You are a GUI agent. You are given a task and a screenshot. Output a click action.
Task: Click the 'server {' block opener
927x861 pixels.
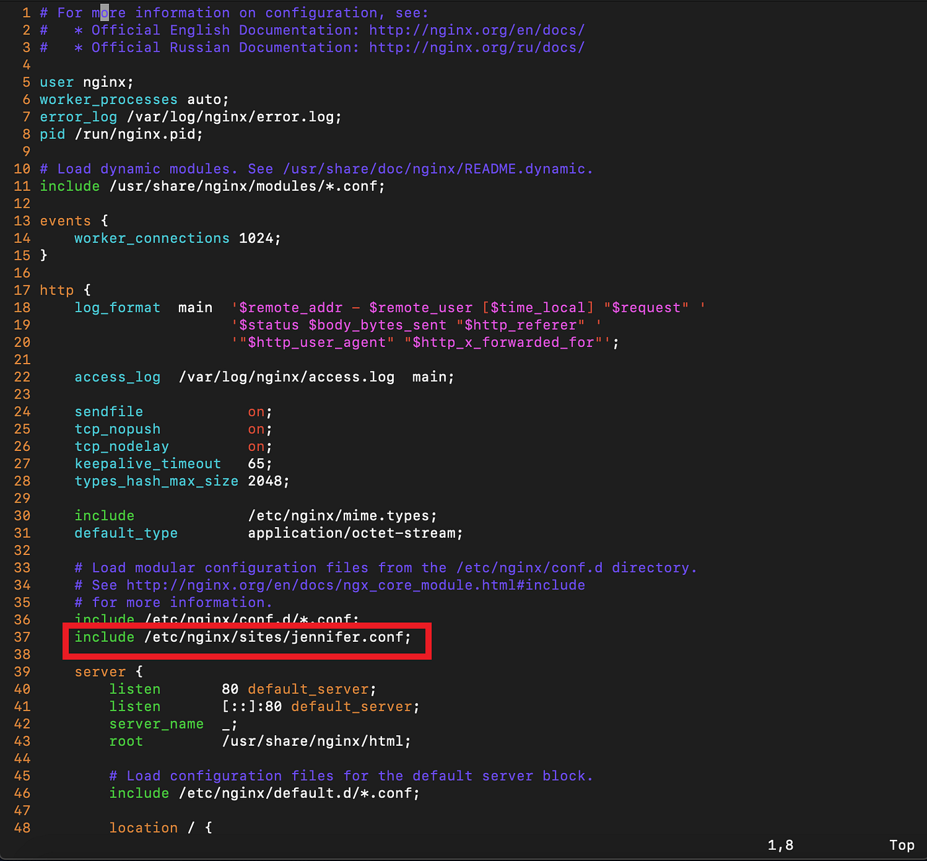click(109, 672)
